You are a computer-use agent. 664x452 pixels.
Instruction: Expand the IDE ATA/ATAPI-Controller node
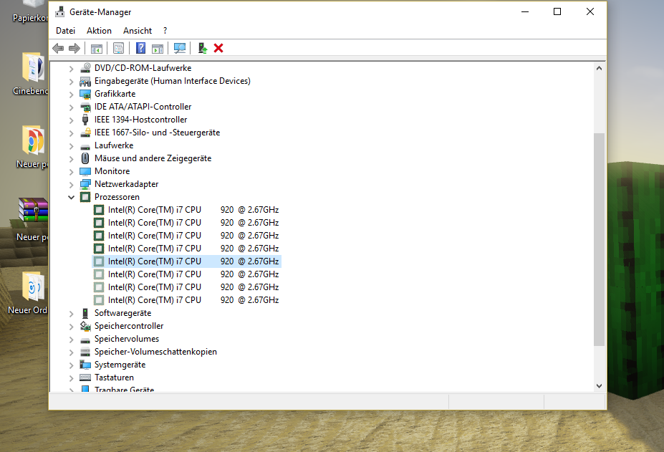(72, 107)
